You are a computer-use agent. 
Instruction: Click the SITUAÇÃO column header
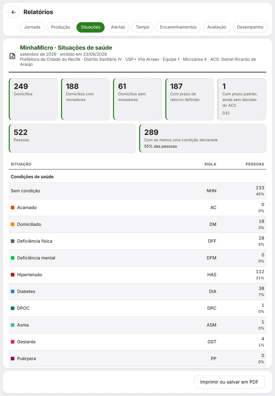pos(21,164)
